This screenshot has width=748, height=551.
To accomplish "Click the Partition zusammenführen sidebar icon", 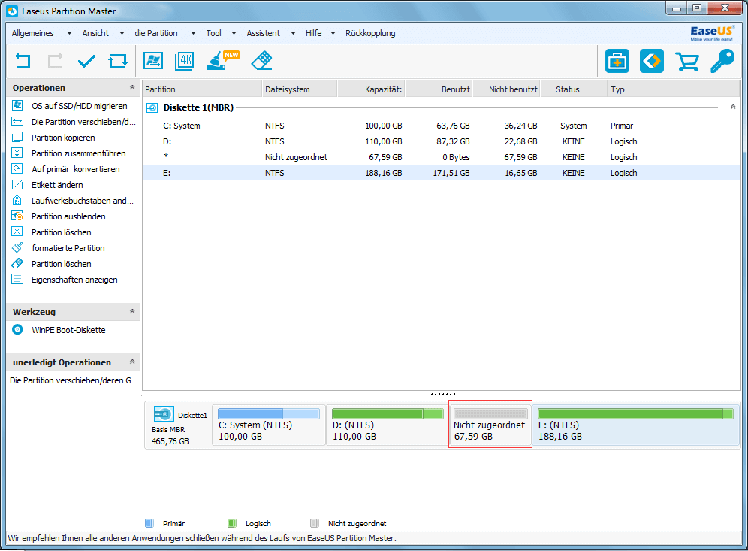I will (17, 153).
